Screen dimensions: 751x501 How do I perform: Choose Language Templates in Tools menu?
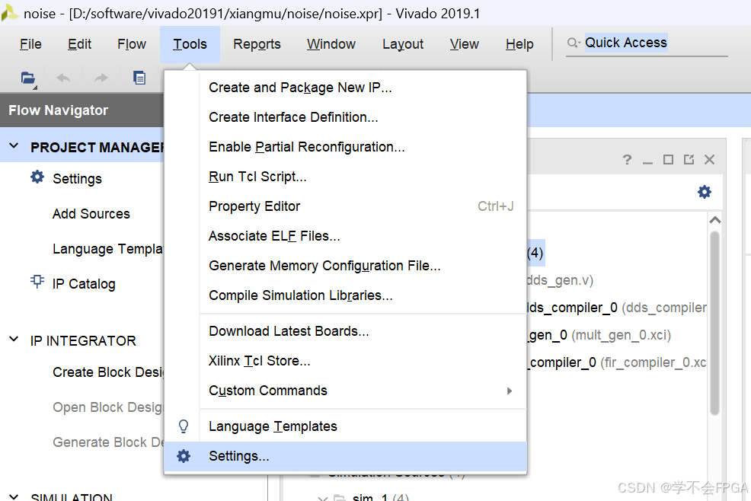345,426
